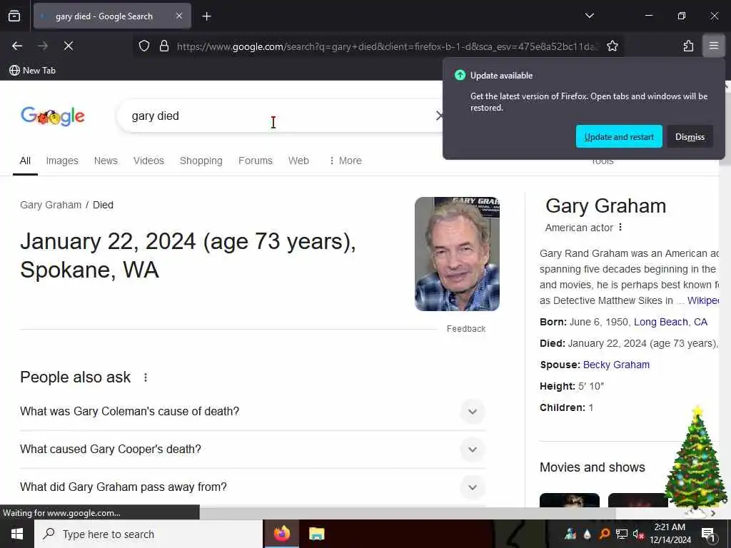Screen dimensions: 731x548
Task: Open the Wikipedia link in description
Action: (x=703, y=300)
